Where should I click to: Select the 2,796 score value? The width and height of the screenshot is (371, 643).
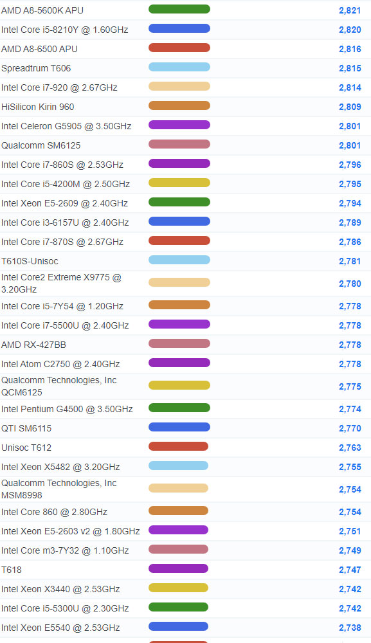pos(350,165)
